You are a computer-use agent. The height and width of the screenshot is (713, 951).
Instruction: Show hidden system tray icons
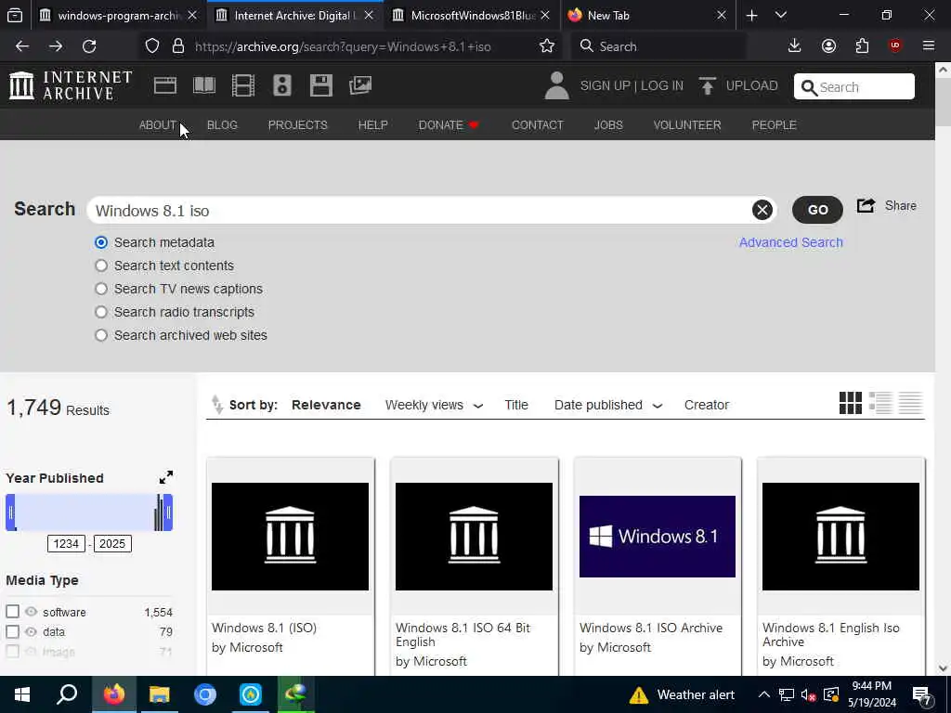[x=764, y=694]
